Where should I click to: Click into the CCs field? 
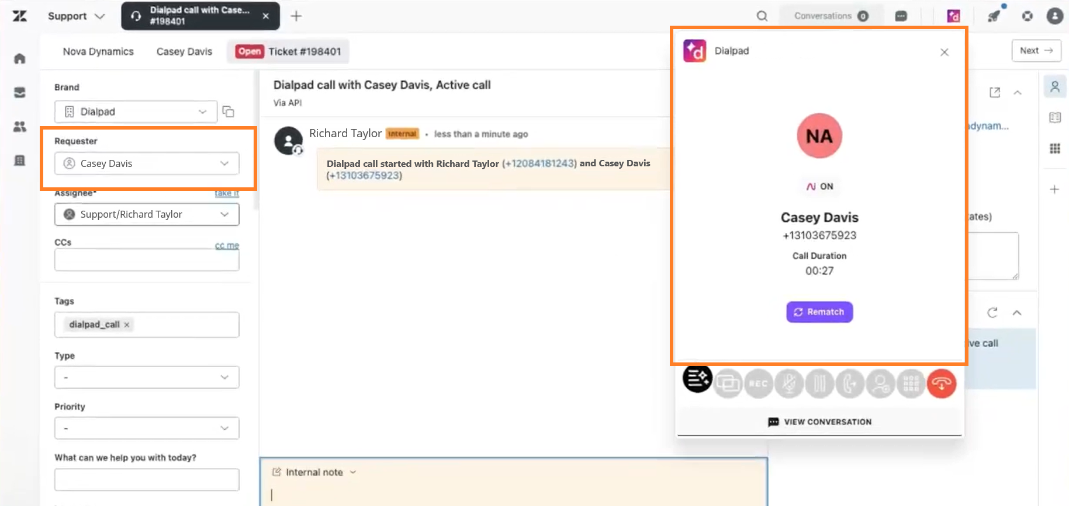click(x=147, y=260)
